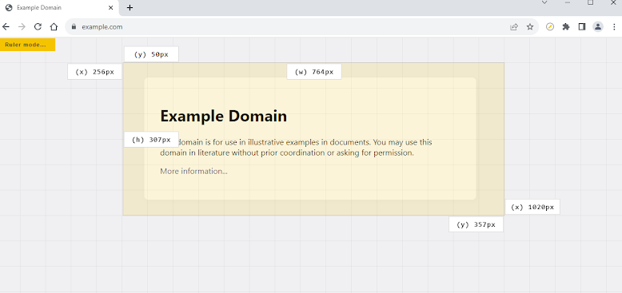622x293 pixels.
Task: Maximize the browser window
Action: click(x=591, y=2)
